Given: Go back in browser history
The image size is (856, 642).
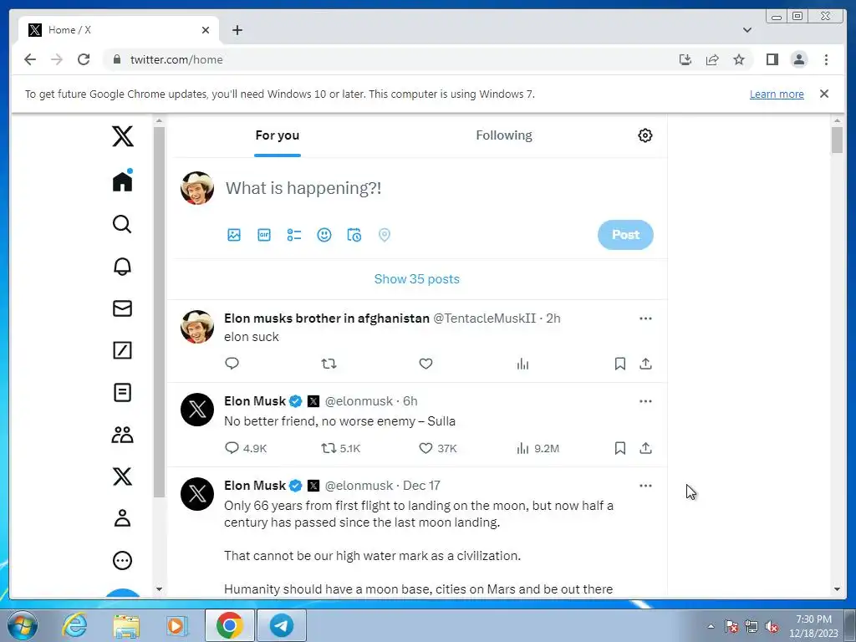Looking at the screenshot, I should (x=30, y=59).
